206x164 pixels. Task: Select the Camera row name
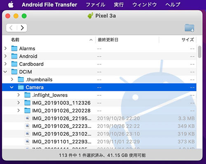(x=35, y=87)
